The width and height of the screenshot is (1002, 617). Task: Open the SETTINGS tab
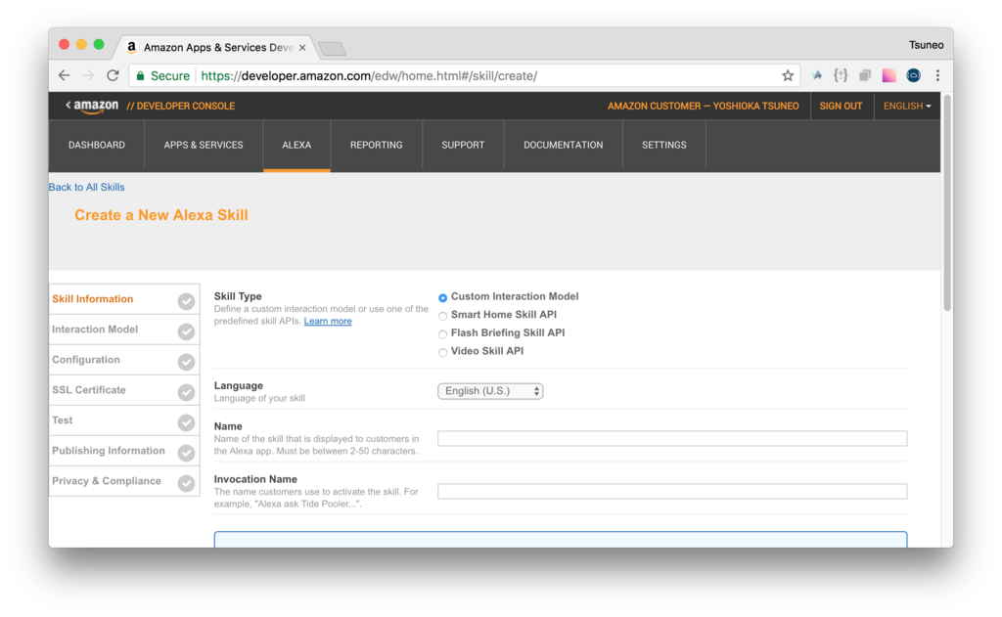(664, 145)
